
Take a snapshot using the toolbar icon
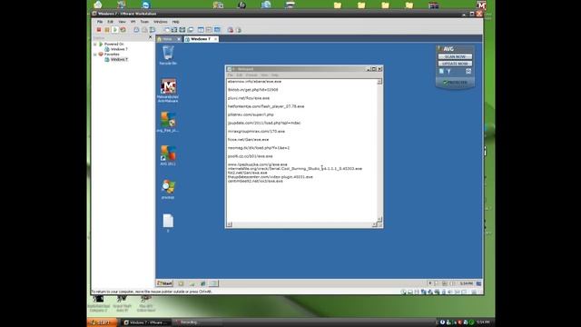[x=136, y=30]
